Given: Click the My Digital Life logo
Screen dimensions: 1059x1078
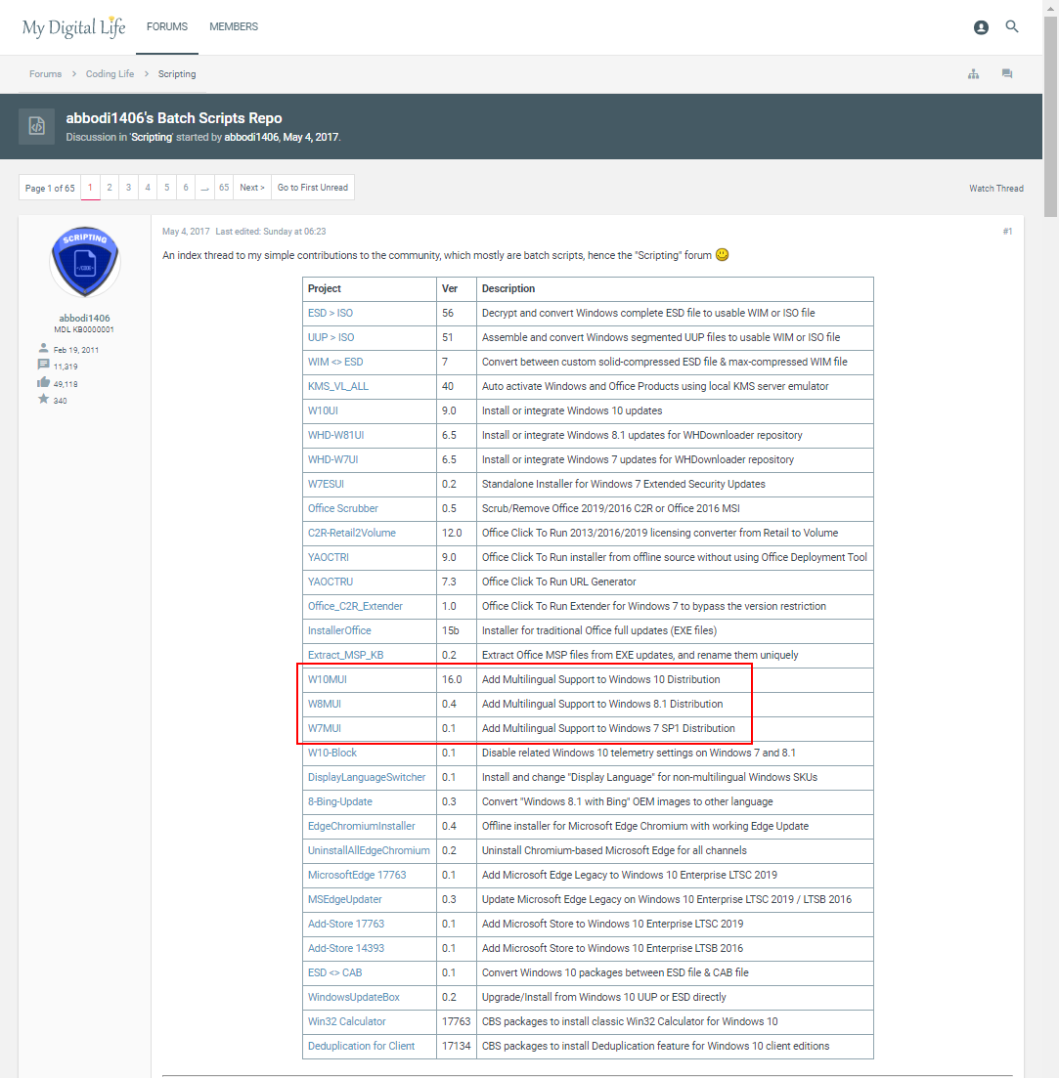Looking at the screenshot, I should 73,27.
